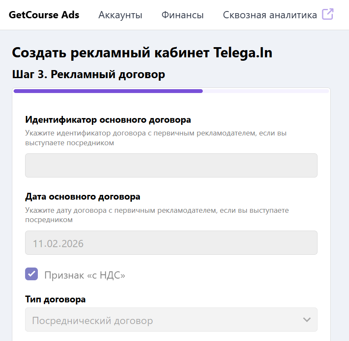Open the Аккаунты section
Image resolution: width=349 pixels, height=341 pixels.
[x=120, y=14]
